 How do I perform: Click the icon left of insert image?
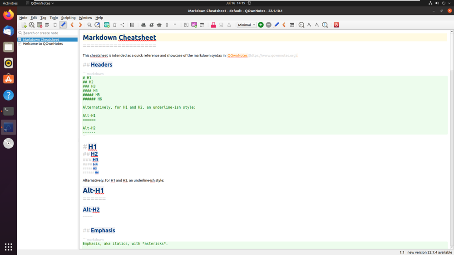click(x=186, y=25)
